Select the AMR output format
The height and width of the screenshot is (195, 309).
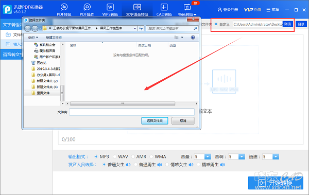pos(133,156)
